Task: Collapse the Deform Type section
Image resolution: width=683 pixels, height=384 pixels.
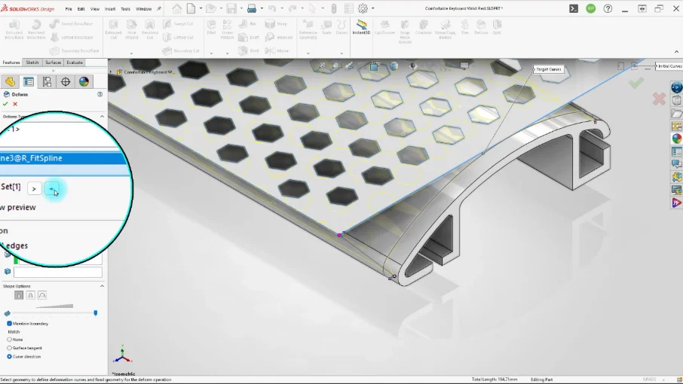Action: (102, 117)
